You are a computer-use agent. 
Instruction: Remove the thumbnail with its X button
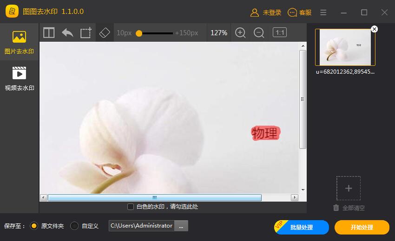click(x=375, y=29)
